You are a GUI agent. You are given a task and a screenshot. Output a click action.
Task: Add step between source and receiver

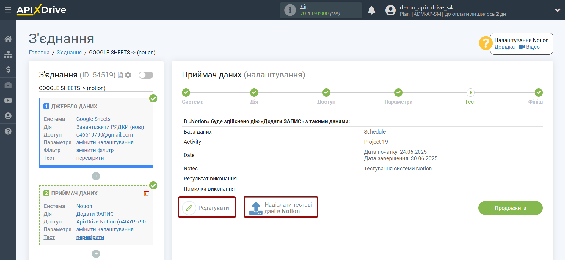[96, 176]
